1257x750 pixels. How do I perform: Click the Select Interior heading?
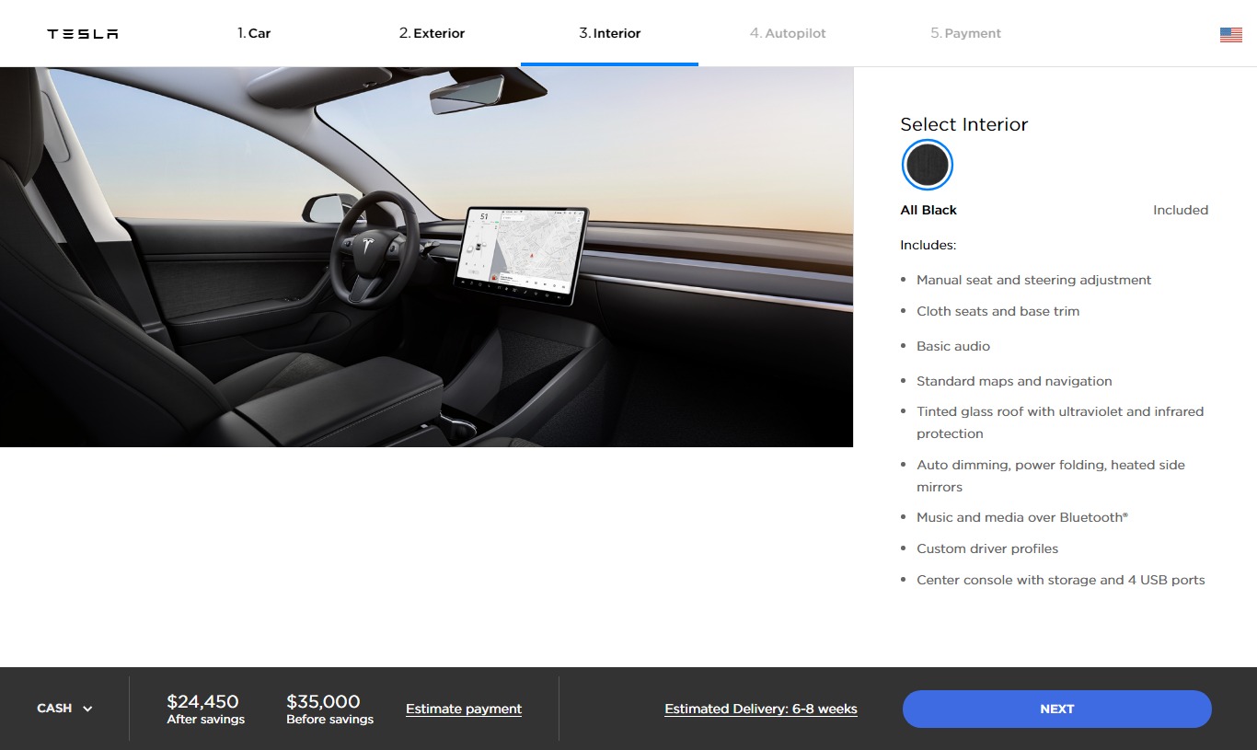963,124
